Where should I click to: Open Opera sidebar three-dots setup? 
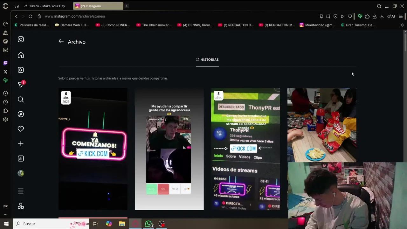tap(5, 215)
